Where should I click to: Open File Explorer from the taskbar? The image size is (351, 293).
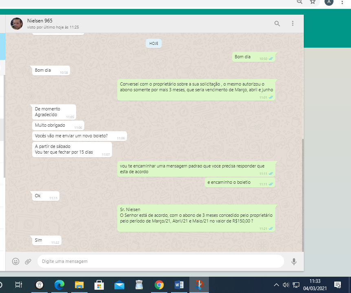click(79, 285)
